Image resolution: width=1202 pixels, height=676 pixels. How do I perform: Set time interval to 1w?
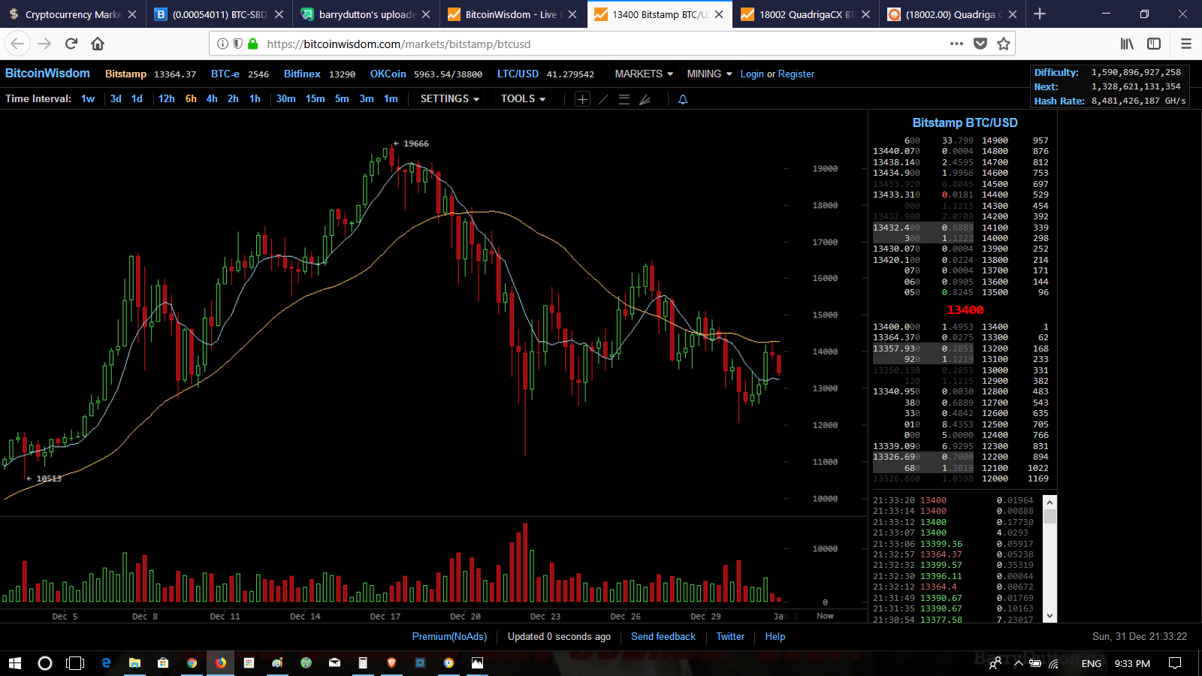pyautogui.click(x=88, y=98)
